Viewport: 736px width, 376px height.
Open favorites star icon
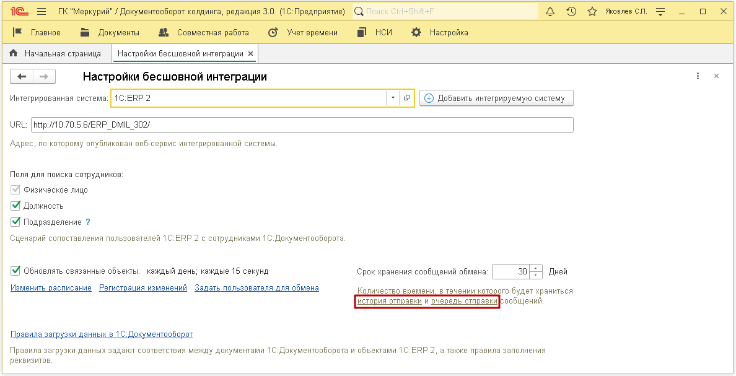click(x=592, y=11)
